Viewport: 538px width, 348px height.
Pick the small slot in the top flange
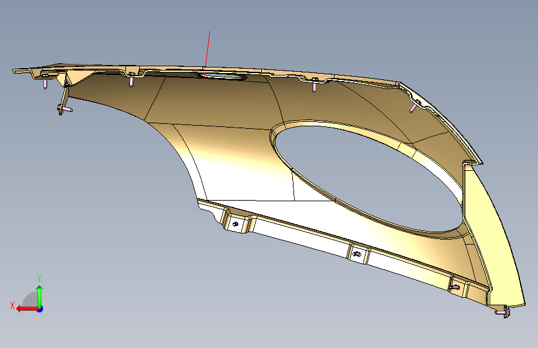coord(220,76)
